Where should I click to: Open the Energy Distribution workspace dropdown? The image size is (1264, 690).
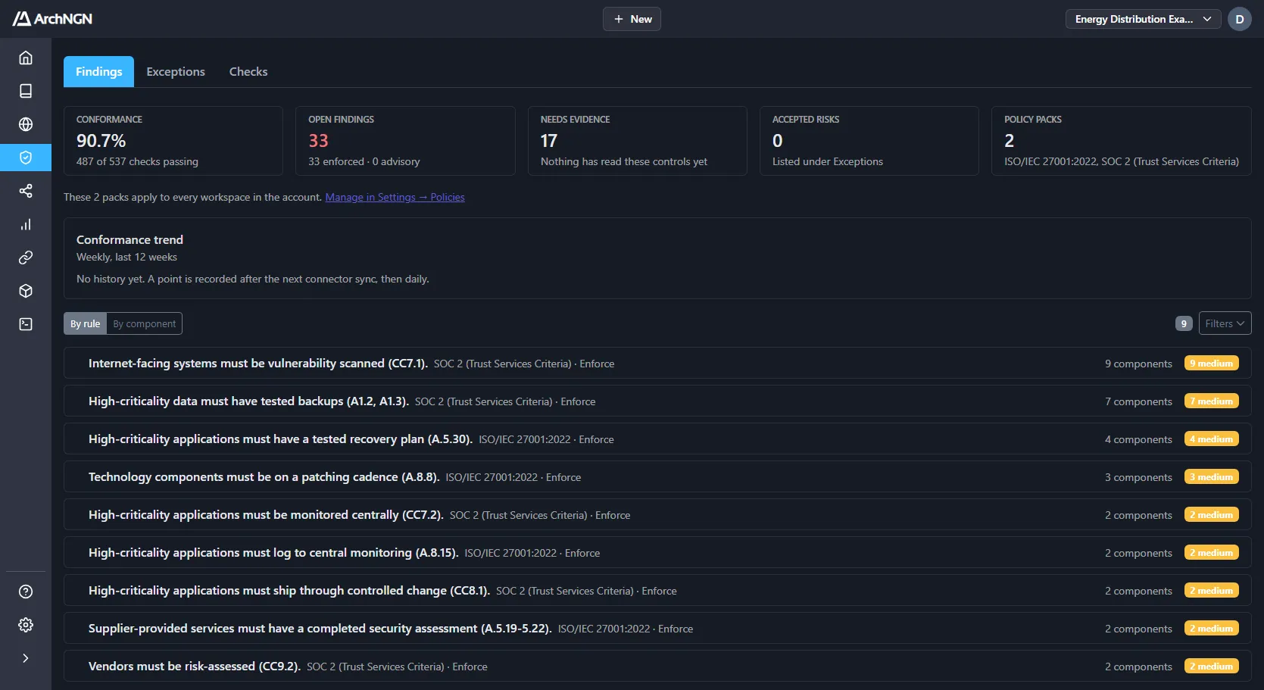[x=1143, y=19]
